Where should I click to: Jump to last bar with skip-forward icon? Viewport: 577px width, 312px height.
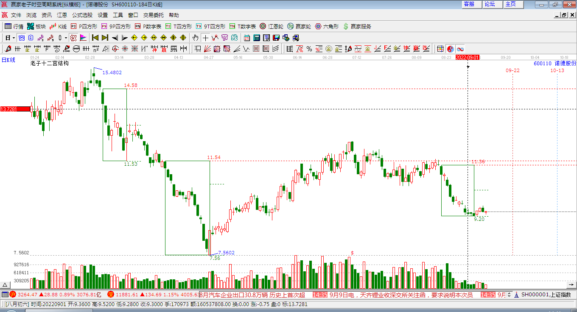click(x=105, y=38)
